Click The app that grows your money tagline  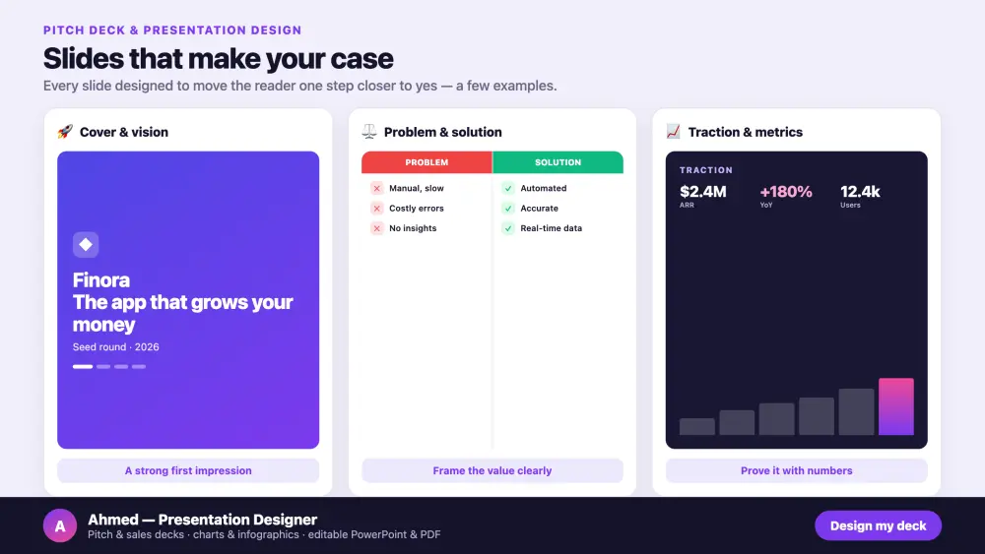pyautogui.click(x=183, y=313)
